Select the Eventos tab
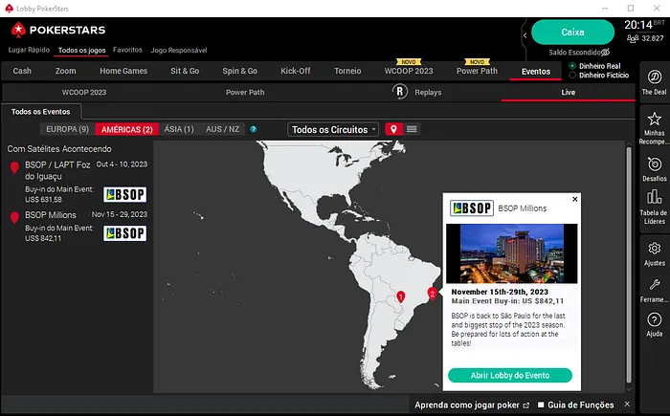Viewport: 670px width, 416px height. pos(535,72)
